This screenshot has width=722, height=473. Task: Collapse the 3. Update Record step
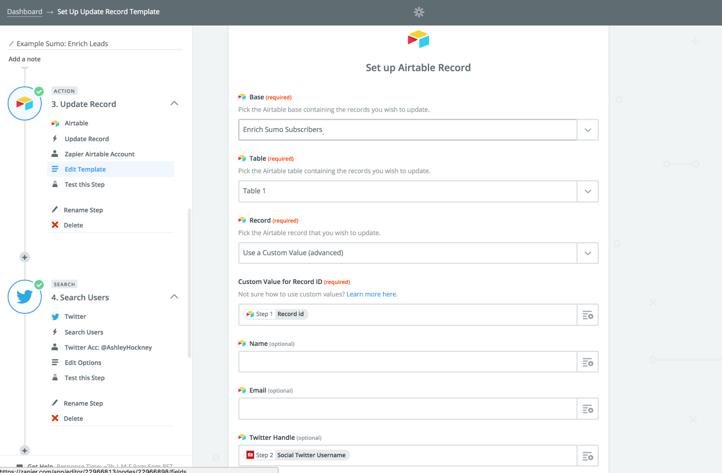pos(174,103)
